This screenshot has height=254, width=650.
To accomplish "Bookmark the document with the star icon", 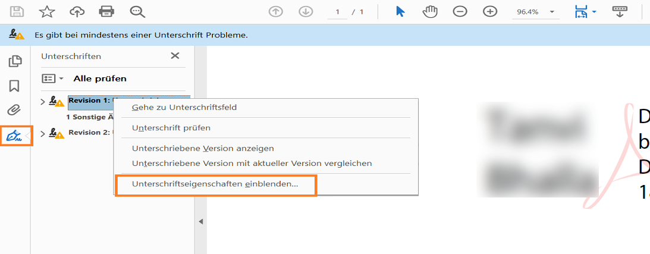I will [47, 11].
